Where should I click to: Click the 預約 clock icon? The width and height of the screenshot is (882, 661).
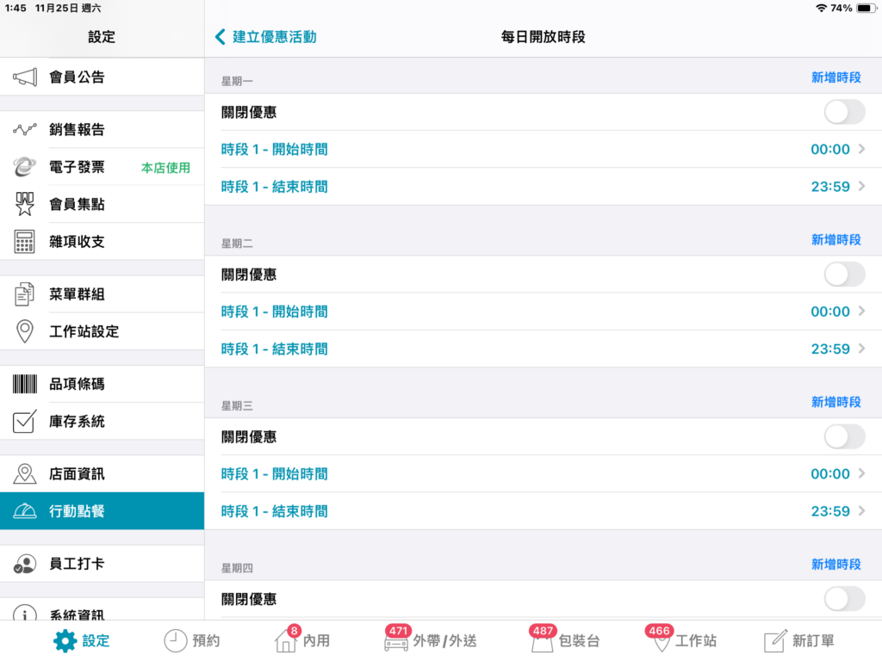point(176,640)
